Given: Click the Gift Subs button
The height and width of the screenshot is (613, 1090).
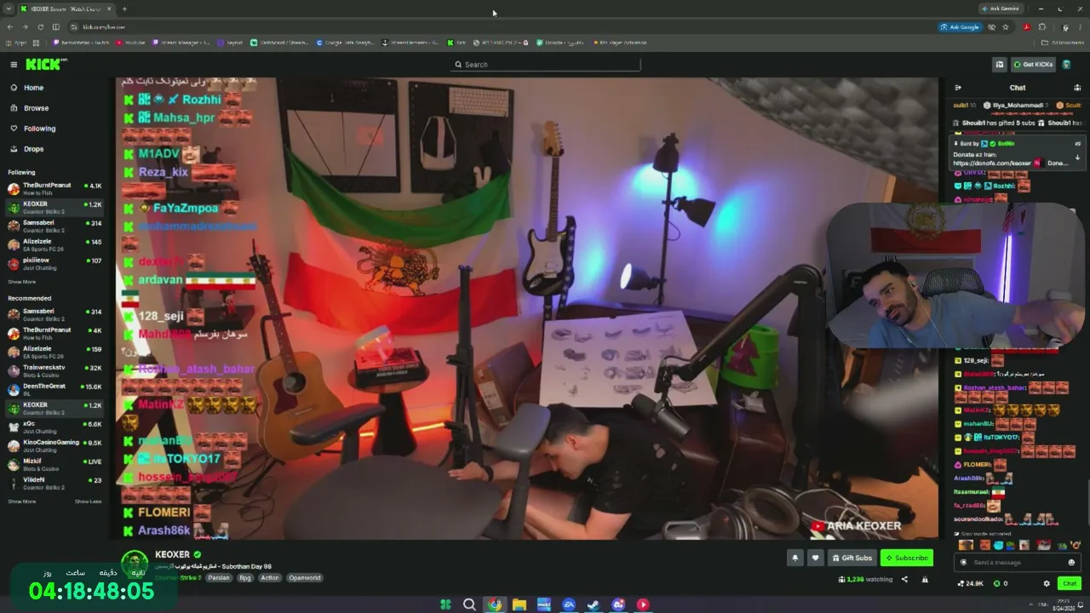Looking at the screenshot, I should (852, 558).
